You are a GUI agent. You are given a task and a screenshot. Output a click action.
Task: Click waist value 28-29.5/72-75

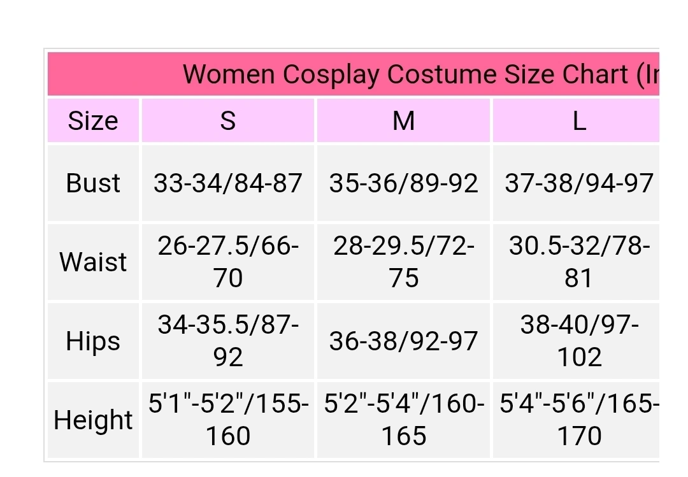pyautogui.click(x=403, y=262)
